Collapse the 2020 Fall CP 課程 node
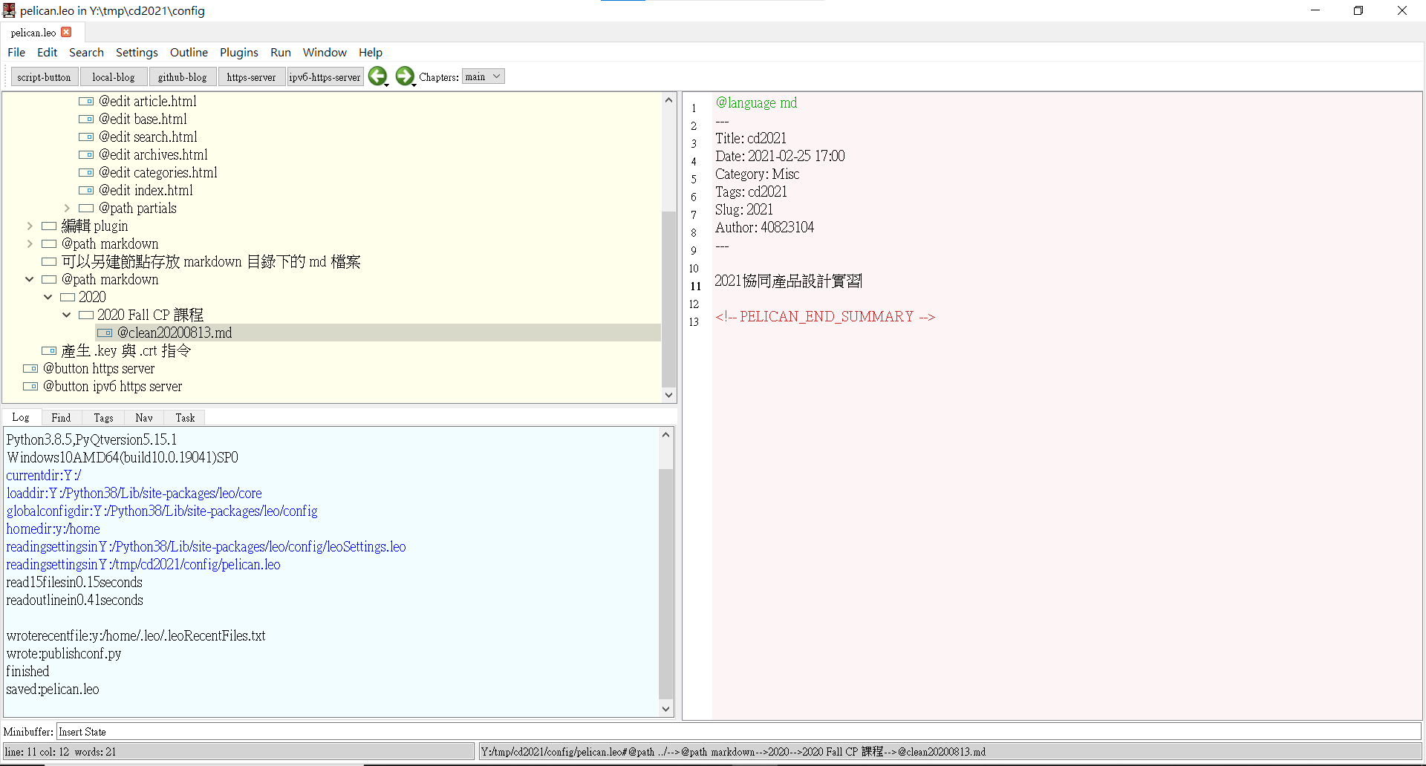Image resolution: width=1426 pixels, height=766 pixels. (67, 315)
